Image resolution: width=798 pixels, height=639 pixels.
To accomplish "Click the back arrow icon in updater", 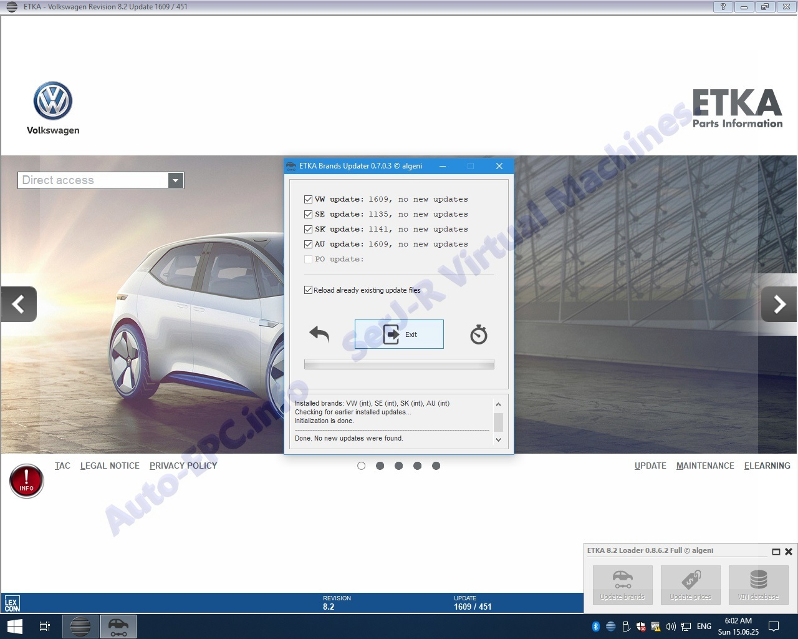I will tap(319, 334).
